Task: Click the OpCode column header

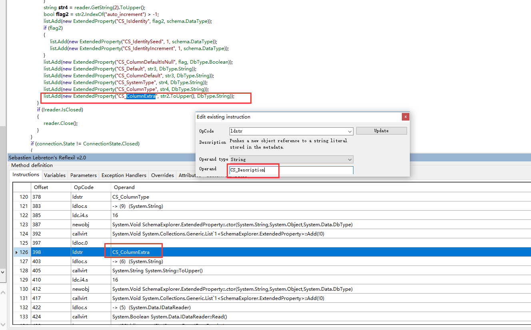Action: click(x=91, y=187)
